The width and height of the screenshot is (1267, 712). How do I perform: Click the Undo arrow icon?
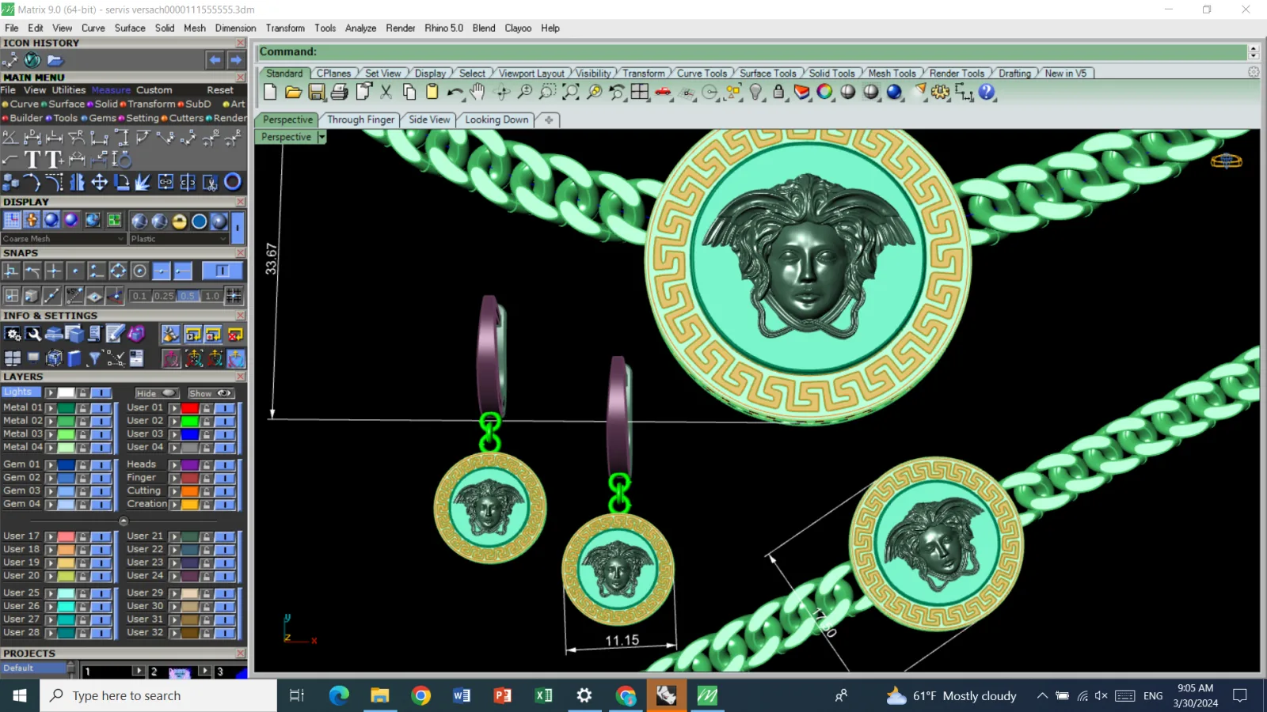(x=455, y=93)
